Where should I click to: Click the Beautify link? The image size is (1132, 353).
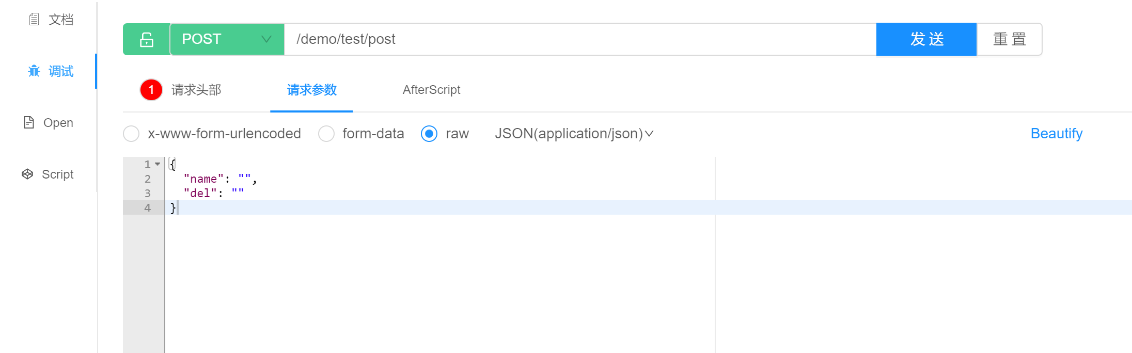tap(1056, 134)
